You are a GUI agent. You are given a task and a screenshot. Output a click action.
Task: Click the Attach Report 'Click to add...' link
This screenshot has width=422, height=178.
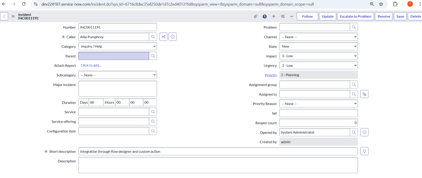click(91, 66)
